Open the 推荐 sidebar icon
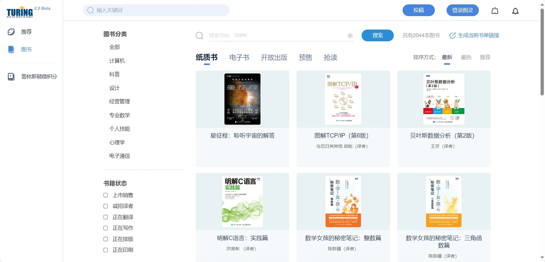The height and width of the screenshot is (262, 545). 11,32
